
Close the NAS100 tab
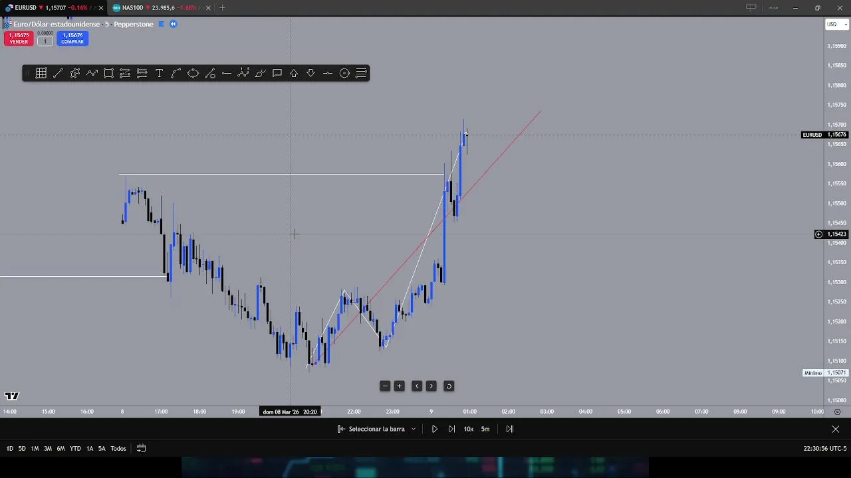pos(208,8)
